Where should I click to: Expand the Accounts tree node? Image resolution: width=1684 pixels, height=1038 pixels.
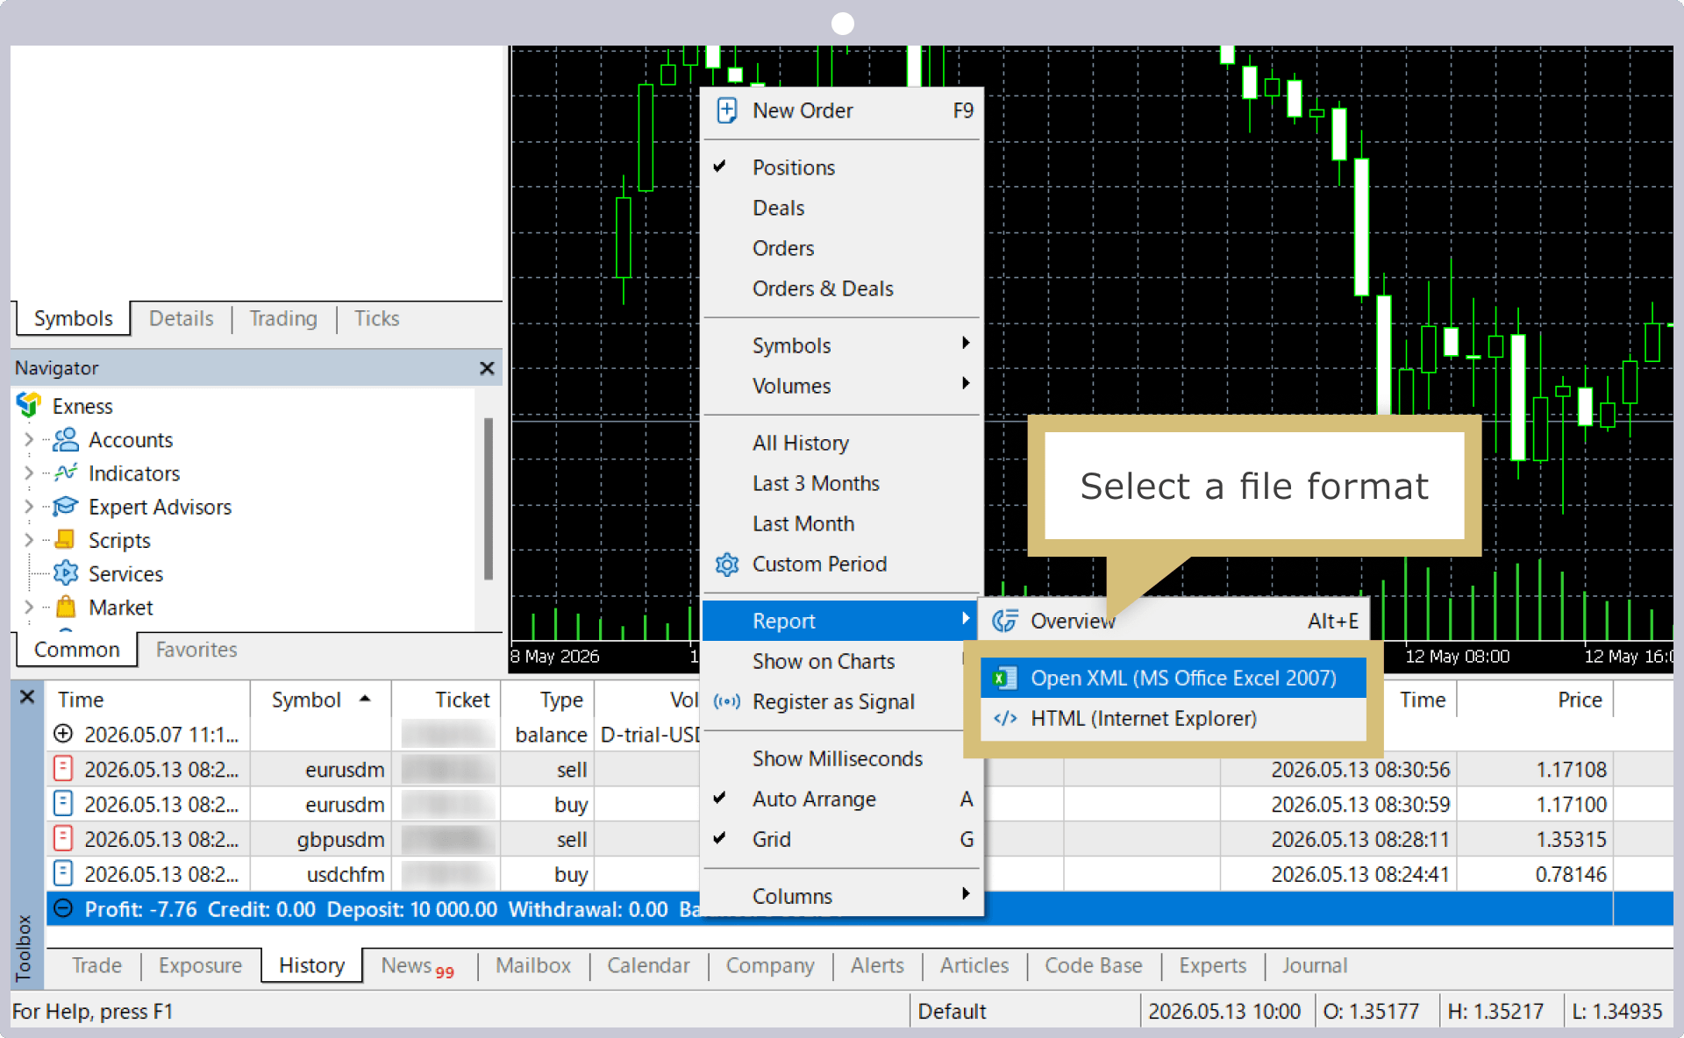(x=29, y=439)
